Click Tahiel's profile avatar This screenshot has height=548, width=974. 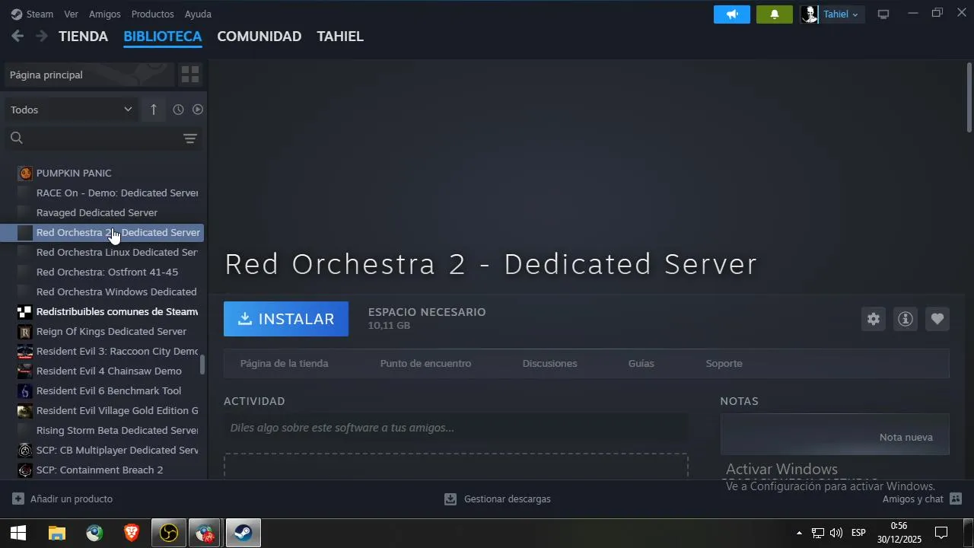click(x=810, y=14)
